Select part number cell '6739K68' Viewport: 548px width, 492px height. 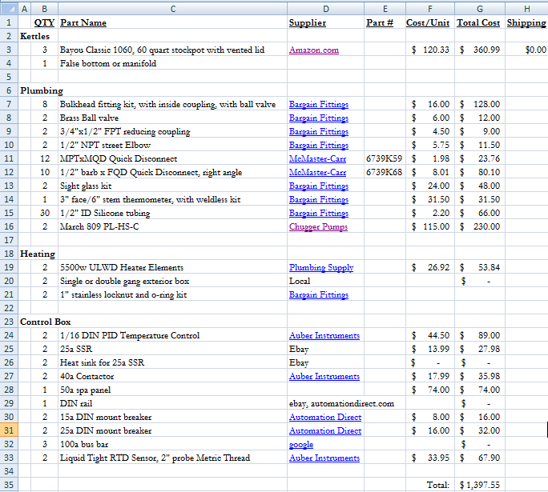tap(385, 172)
